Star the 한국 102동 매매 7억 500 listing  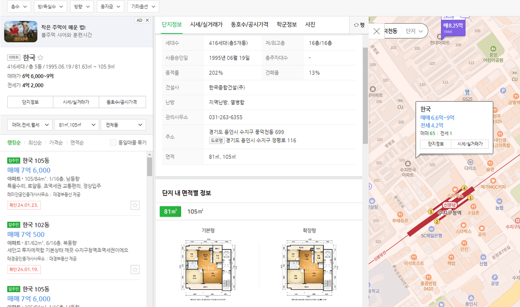(x=135, y=269)
